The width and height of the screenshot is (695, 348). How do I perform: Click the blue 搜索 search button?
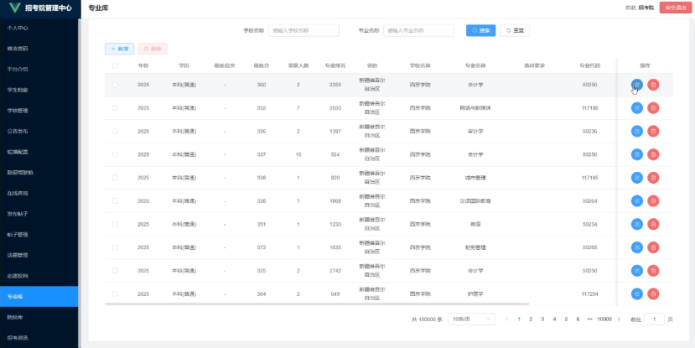(480, 30)
